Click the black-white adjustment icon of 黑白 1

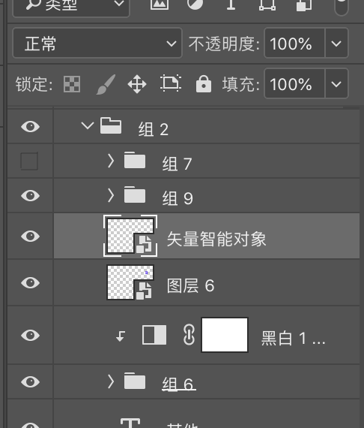coord(154,335)
